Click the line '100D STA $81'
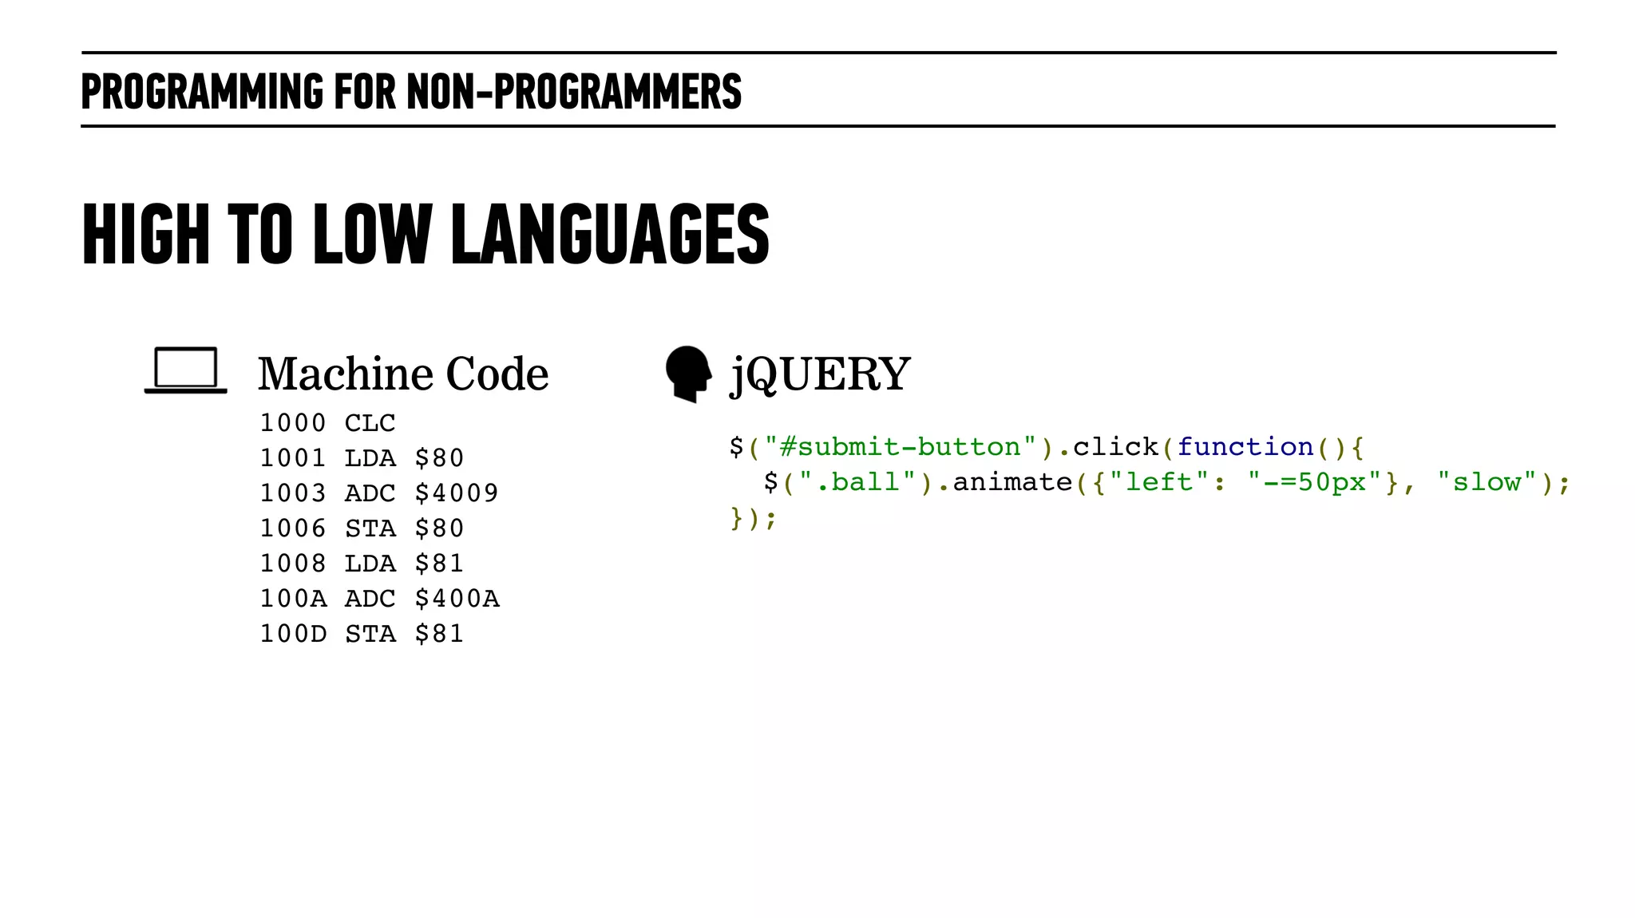Viewport: 1635px width, 918px height. (362, 634)
